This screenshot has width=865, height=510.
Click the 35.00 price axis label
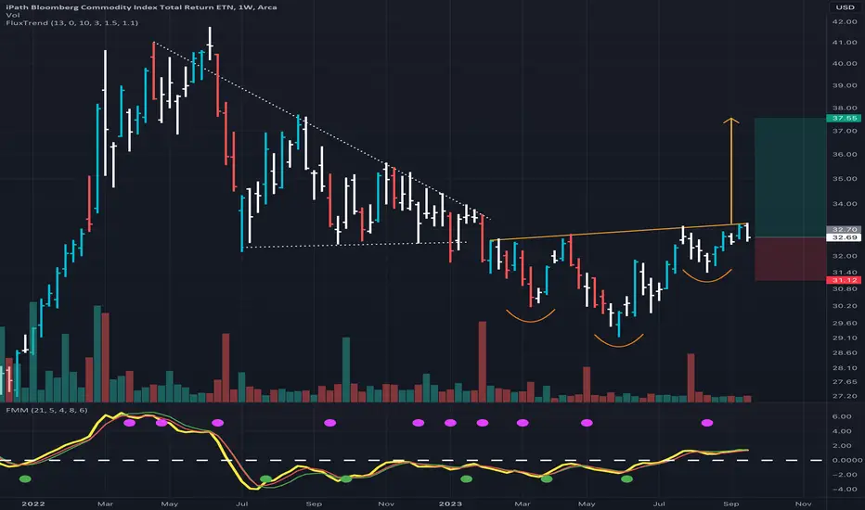845,179
